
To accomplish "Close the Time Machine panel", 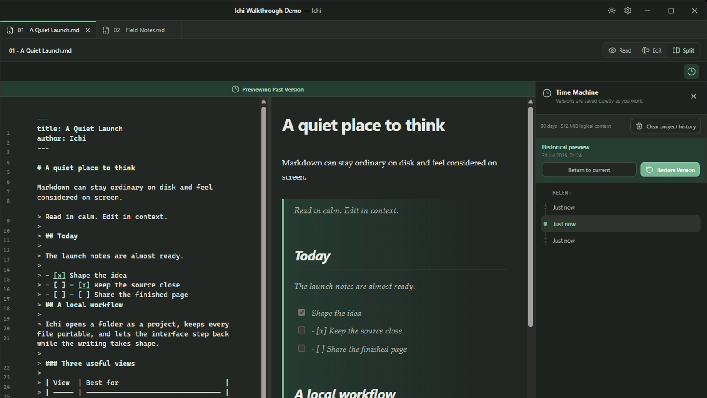I will click(x=693, y=96).
